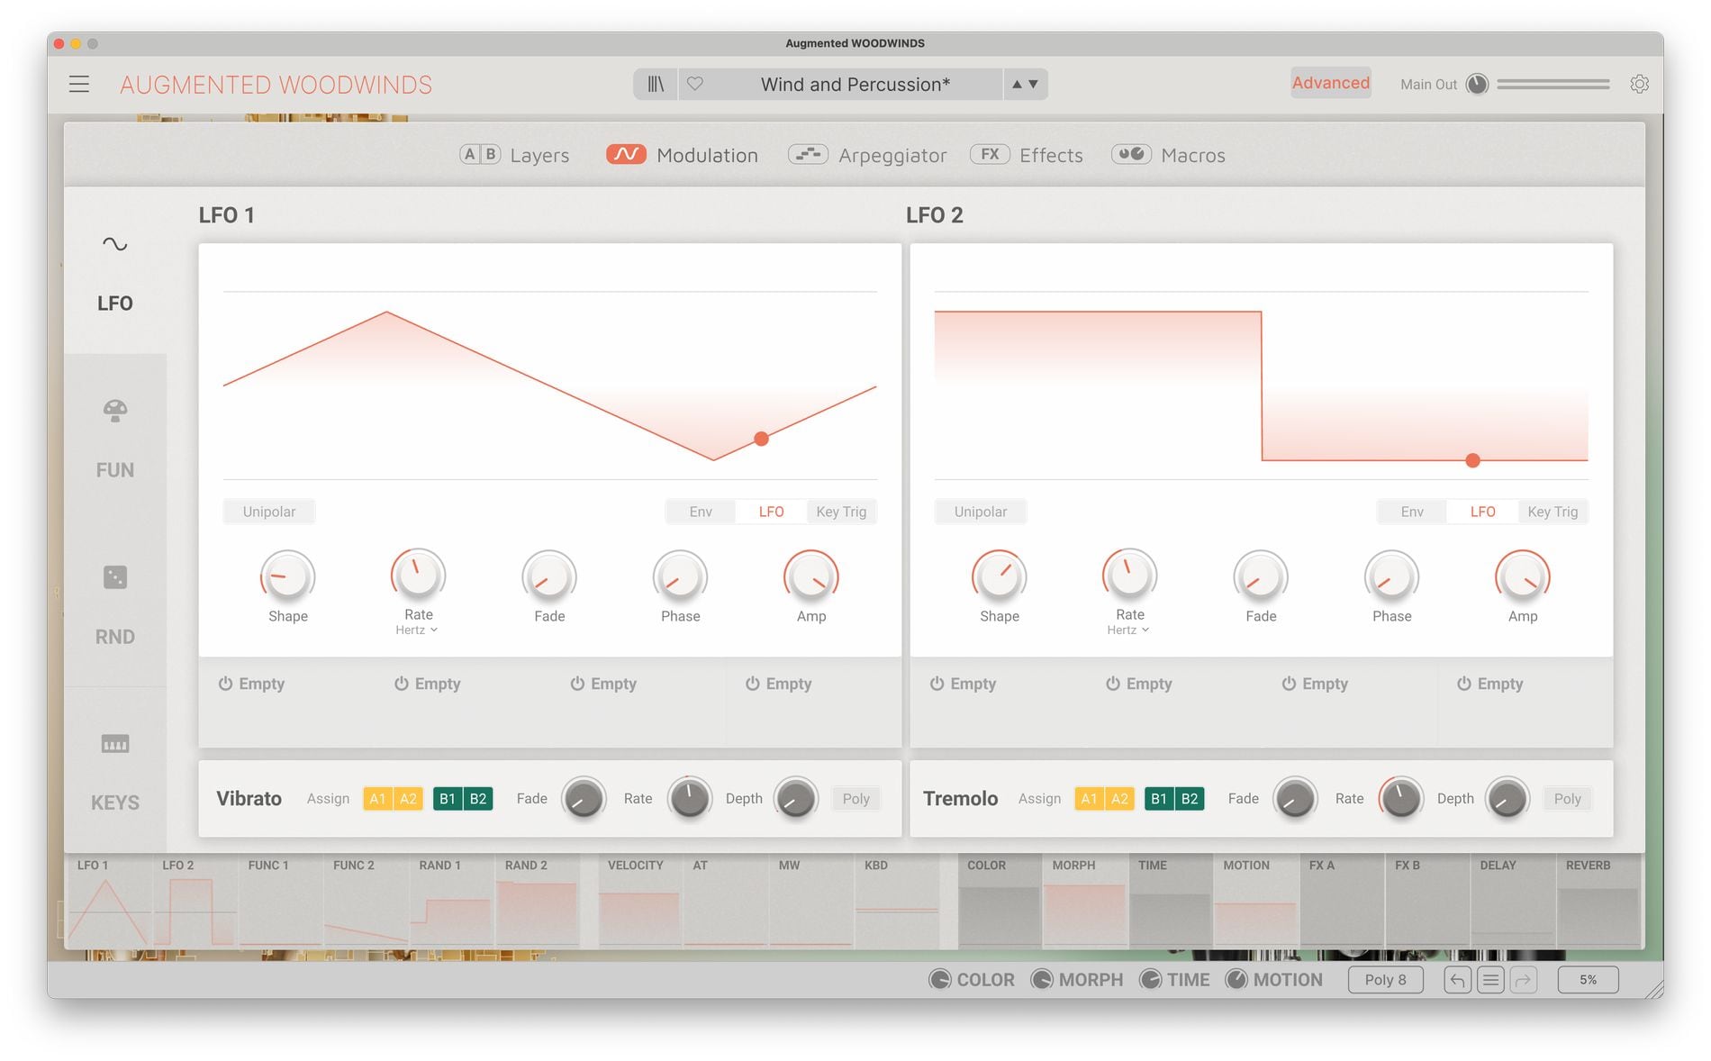Click the MOTION macro knob at bottom bar

(1236, 980)
